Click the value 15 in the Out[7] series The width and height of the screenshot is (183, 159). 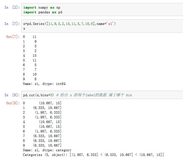click(34, 56)
